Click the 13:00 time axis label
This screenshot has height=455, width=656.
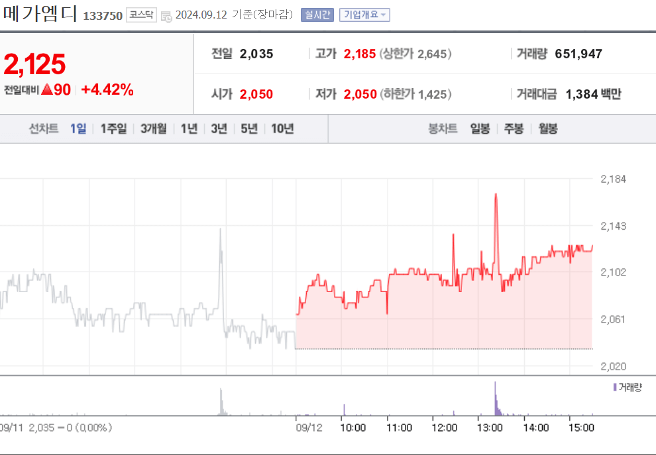coord(490,427)
